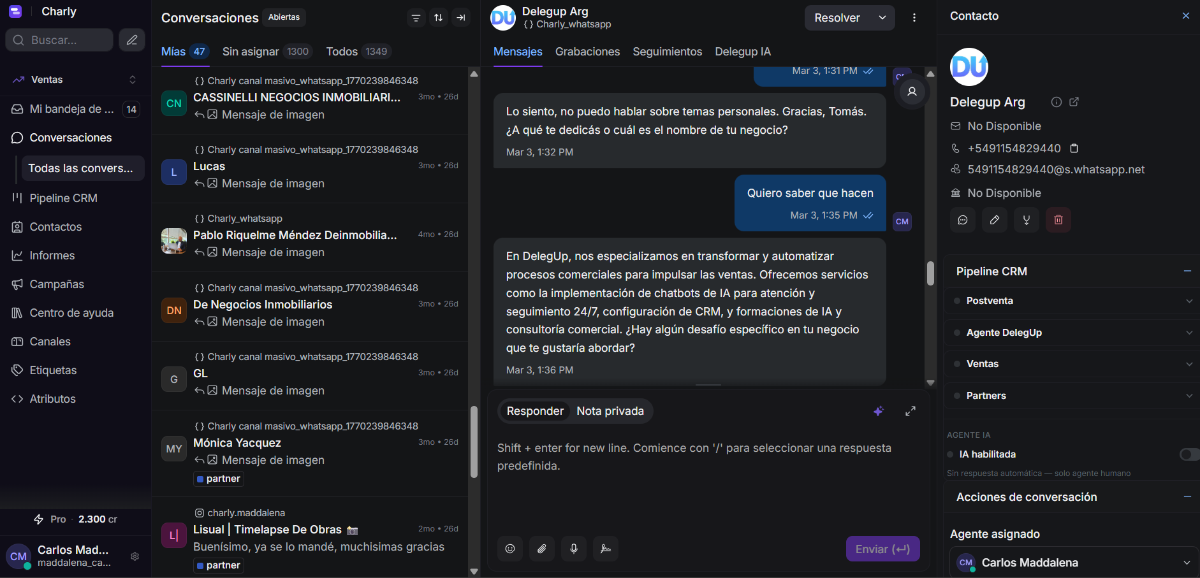The height and width of the screenshot is (578, 1200).
Task: Open the Lucas conversation
Action: coord(310,169)
